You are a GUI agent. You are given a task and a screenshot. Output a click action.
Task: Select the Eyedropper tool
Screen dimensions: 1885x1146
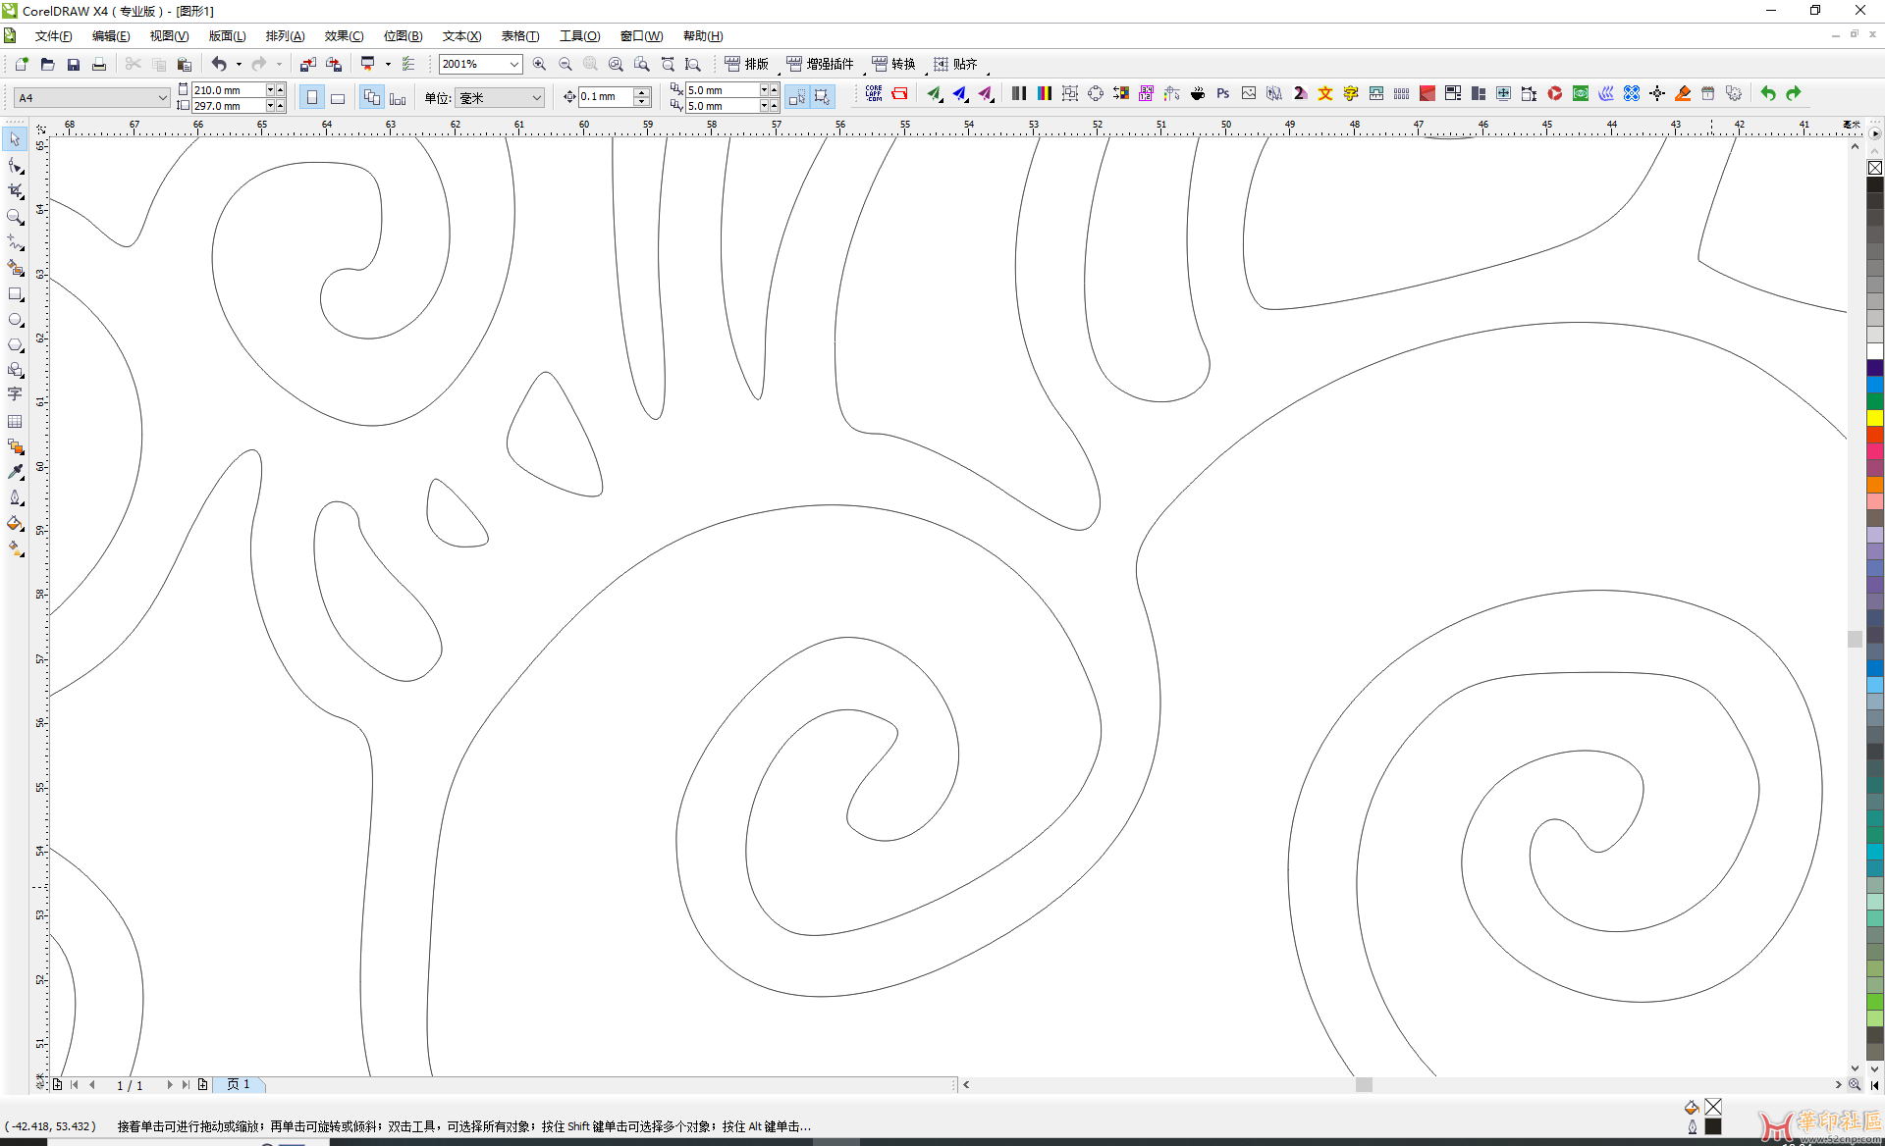click(x=15, y=472)
